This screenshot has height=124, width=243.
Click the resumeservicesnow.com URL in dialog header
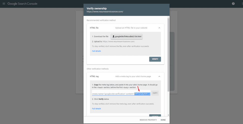105,12
